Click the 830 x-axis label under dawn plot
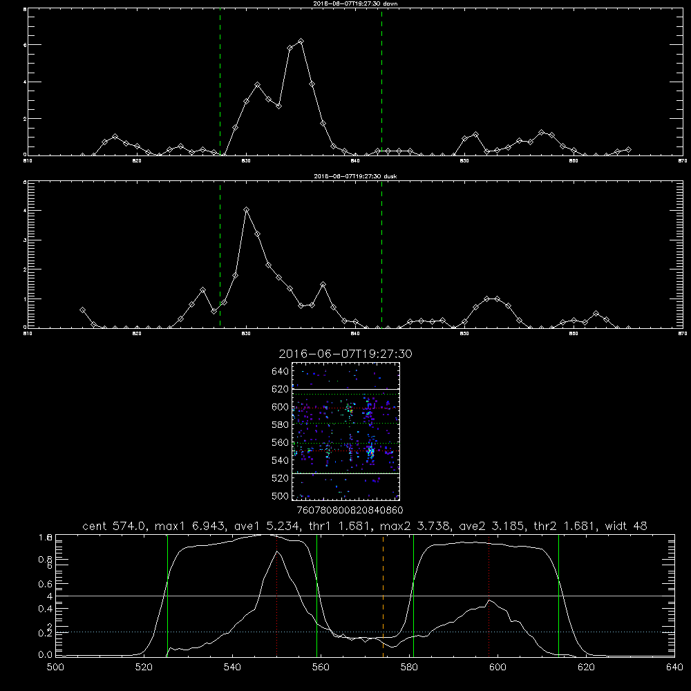This screenshot has height=691, width=691. 246,161
